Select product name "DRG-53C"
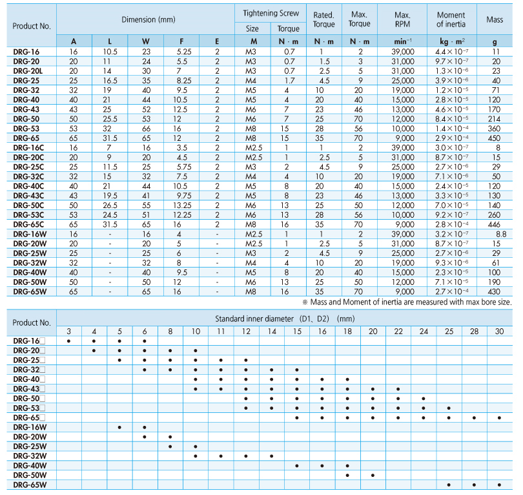 [28, 215]
